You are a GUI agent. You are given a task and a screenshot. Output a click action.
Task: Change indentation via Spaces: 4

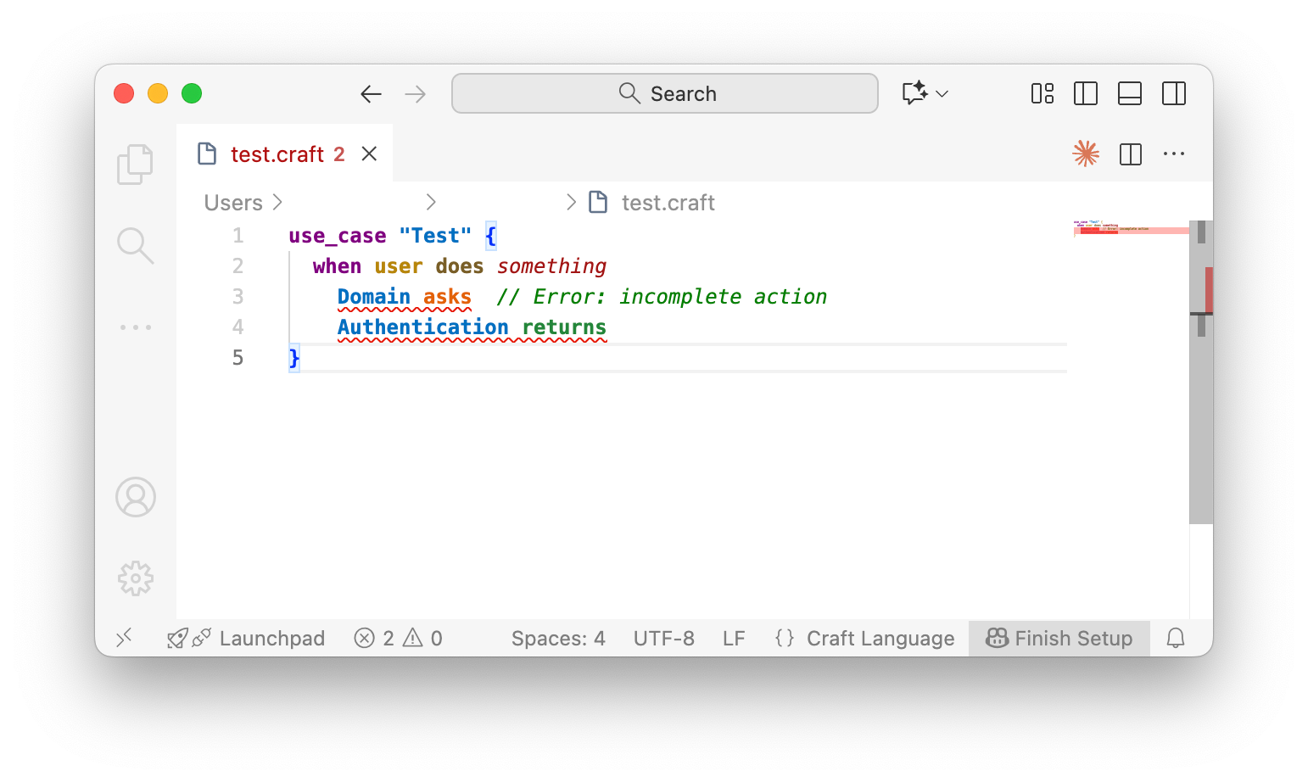coord(558,638)
